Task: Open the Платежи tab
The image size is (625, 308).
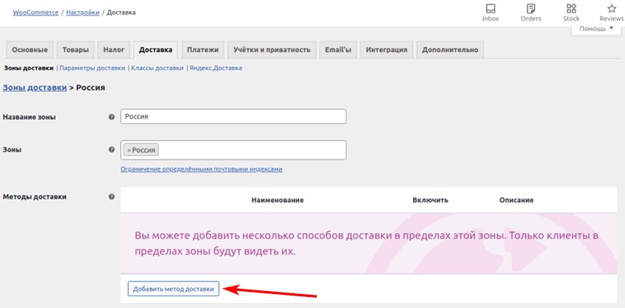Action: (x=202, y=50)
